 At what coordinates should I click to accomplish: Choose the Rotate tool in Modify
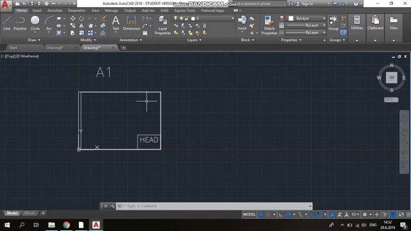pos(82,19)
